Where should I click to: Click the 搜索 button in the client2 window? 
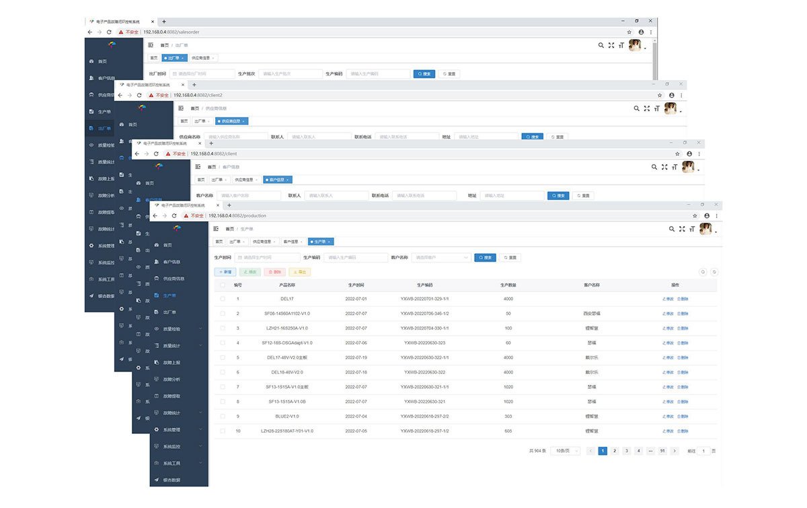(532, 137)
